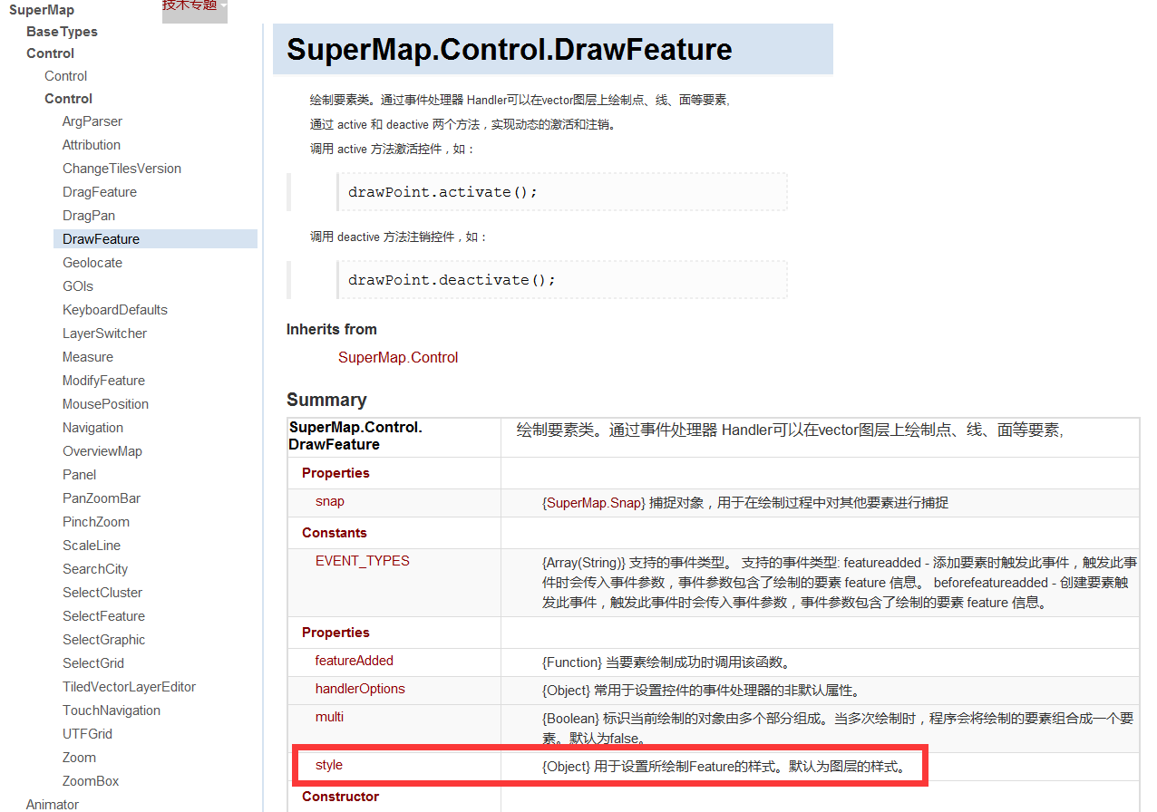Open the DragFeature entry
Screen dimensions: 1157x812
pos(100,192)
